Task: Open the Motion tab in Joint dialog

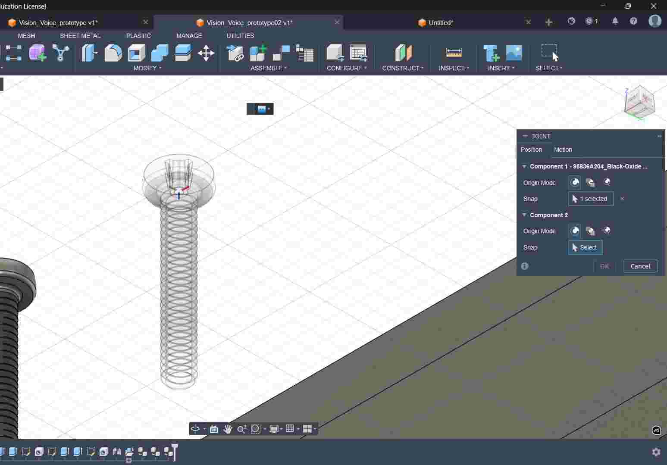Action: [x=563, y=150]
